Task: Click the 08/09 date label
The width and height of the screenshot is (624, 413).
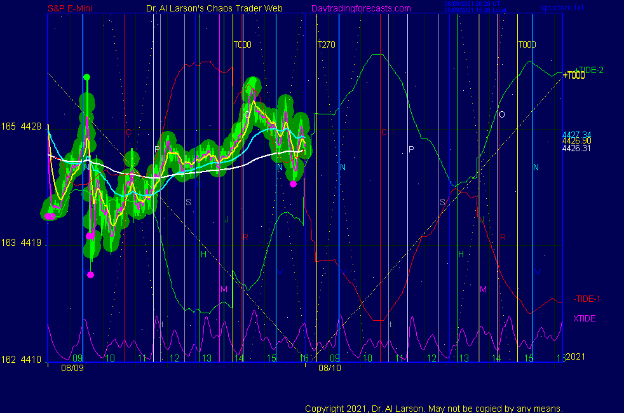Action: click(x=72, y=368)
